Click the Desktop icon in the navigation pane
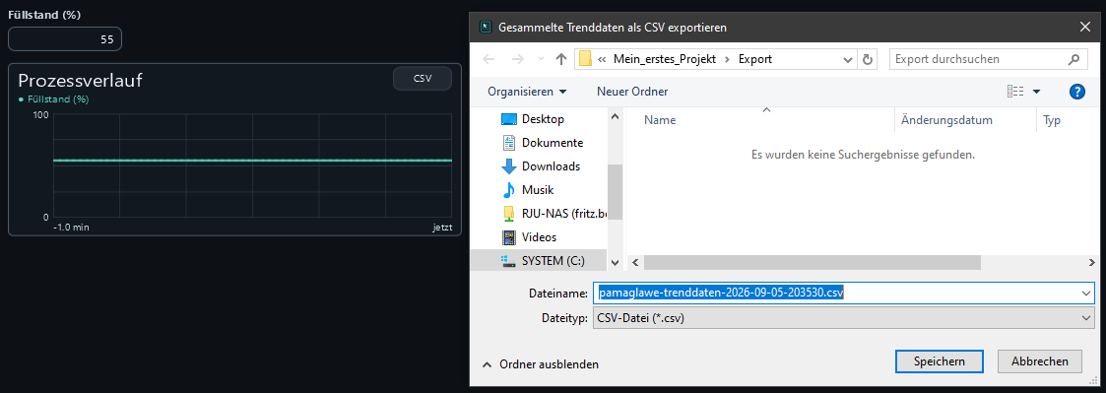Screen dimensions: 1106x393 (x=508, y=119)
